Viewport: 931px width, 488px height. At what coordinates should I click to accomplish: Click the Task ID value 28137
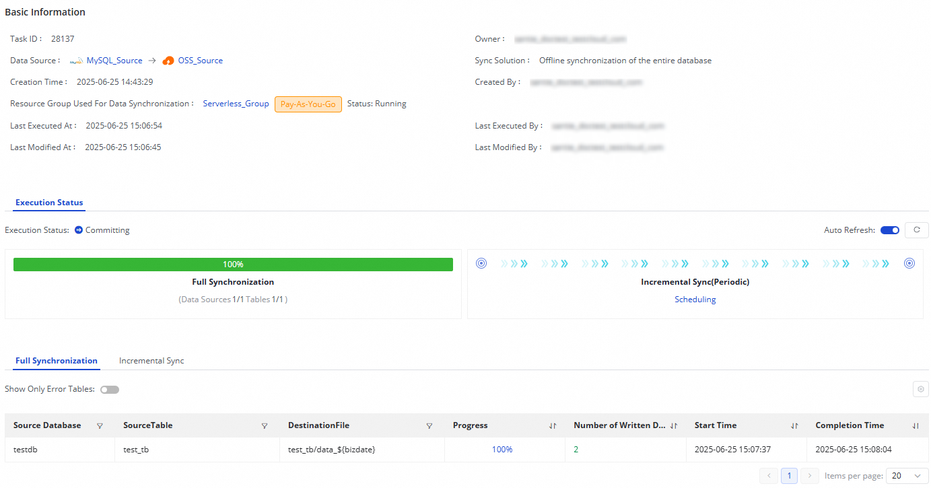(63, 39)
